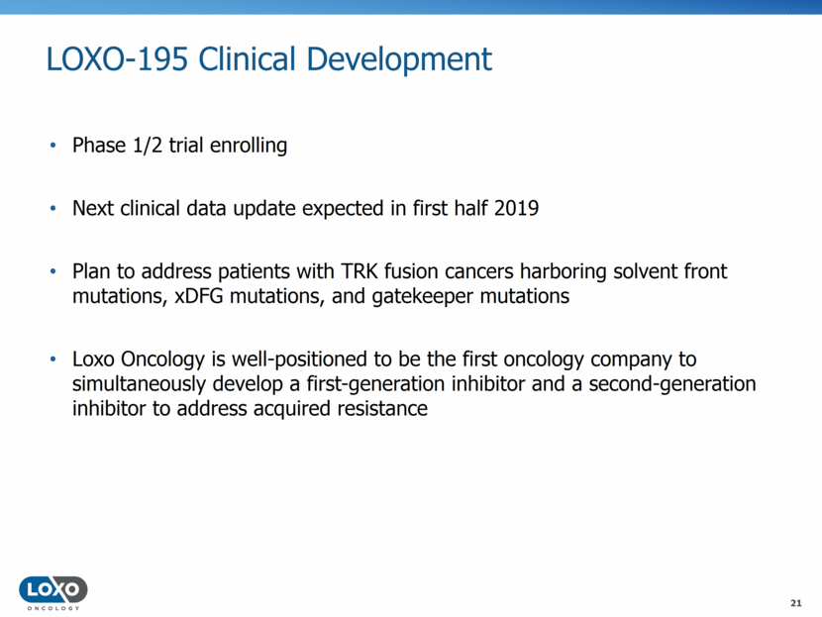Click the Loxo Oncology logo
The image size is (822, 617).
(x=52, y=589)
